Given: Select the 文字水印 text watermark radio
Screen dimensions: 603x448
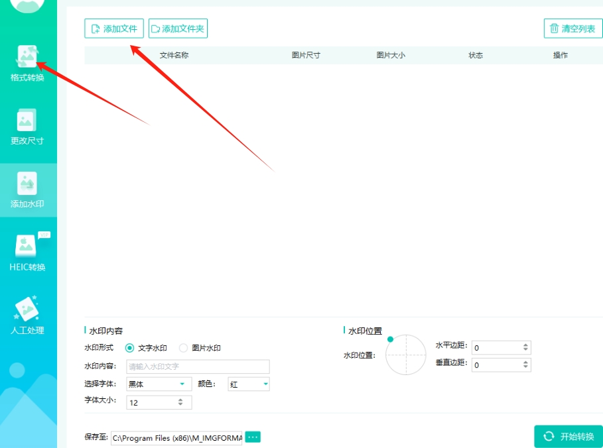Looking at the screenshot, I should click(x=129, y=348).
